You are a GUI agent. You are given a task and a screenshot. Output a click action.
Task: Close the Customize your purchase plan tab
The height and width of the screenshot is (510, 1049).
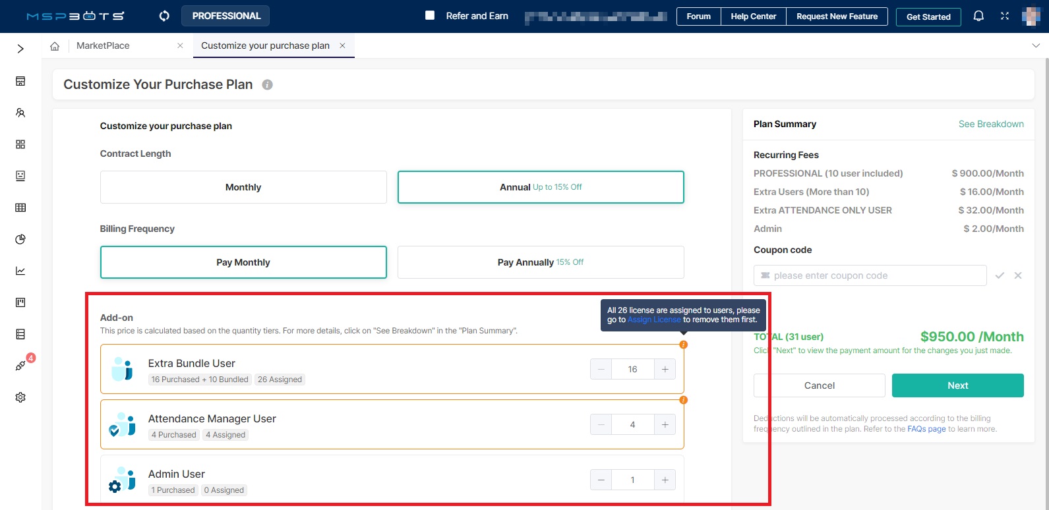(342, 45)
